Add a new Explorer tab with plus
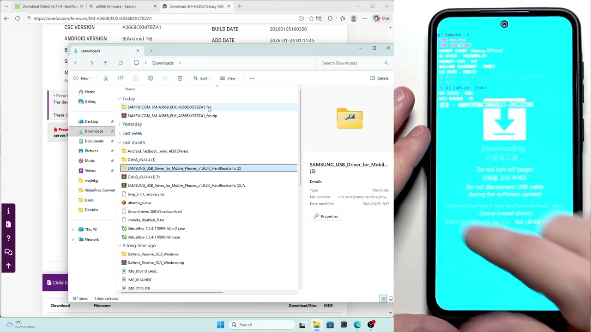The image size is (591, 332). (151, 51)
